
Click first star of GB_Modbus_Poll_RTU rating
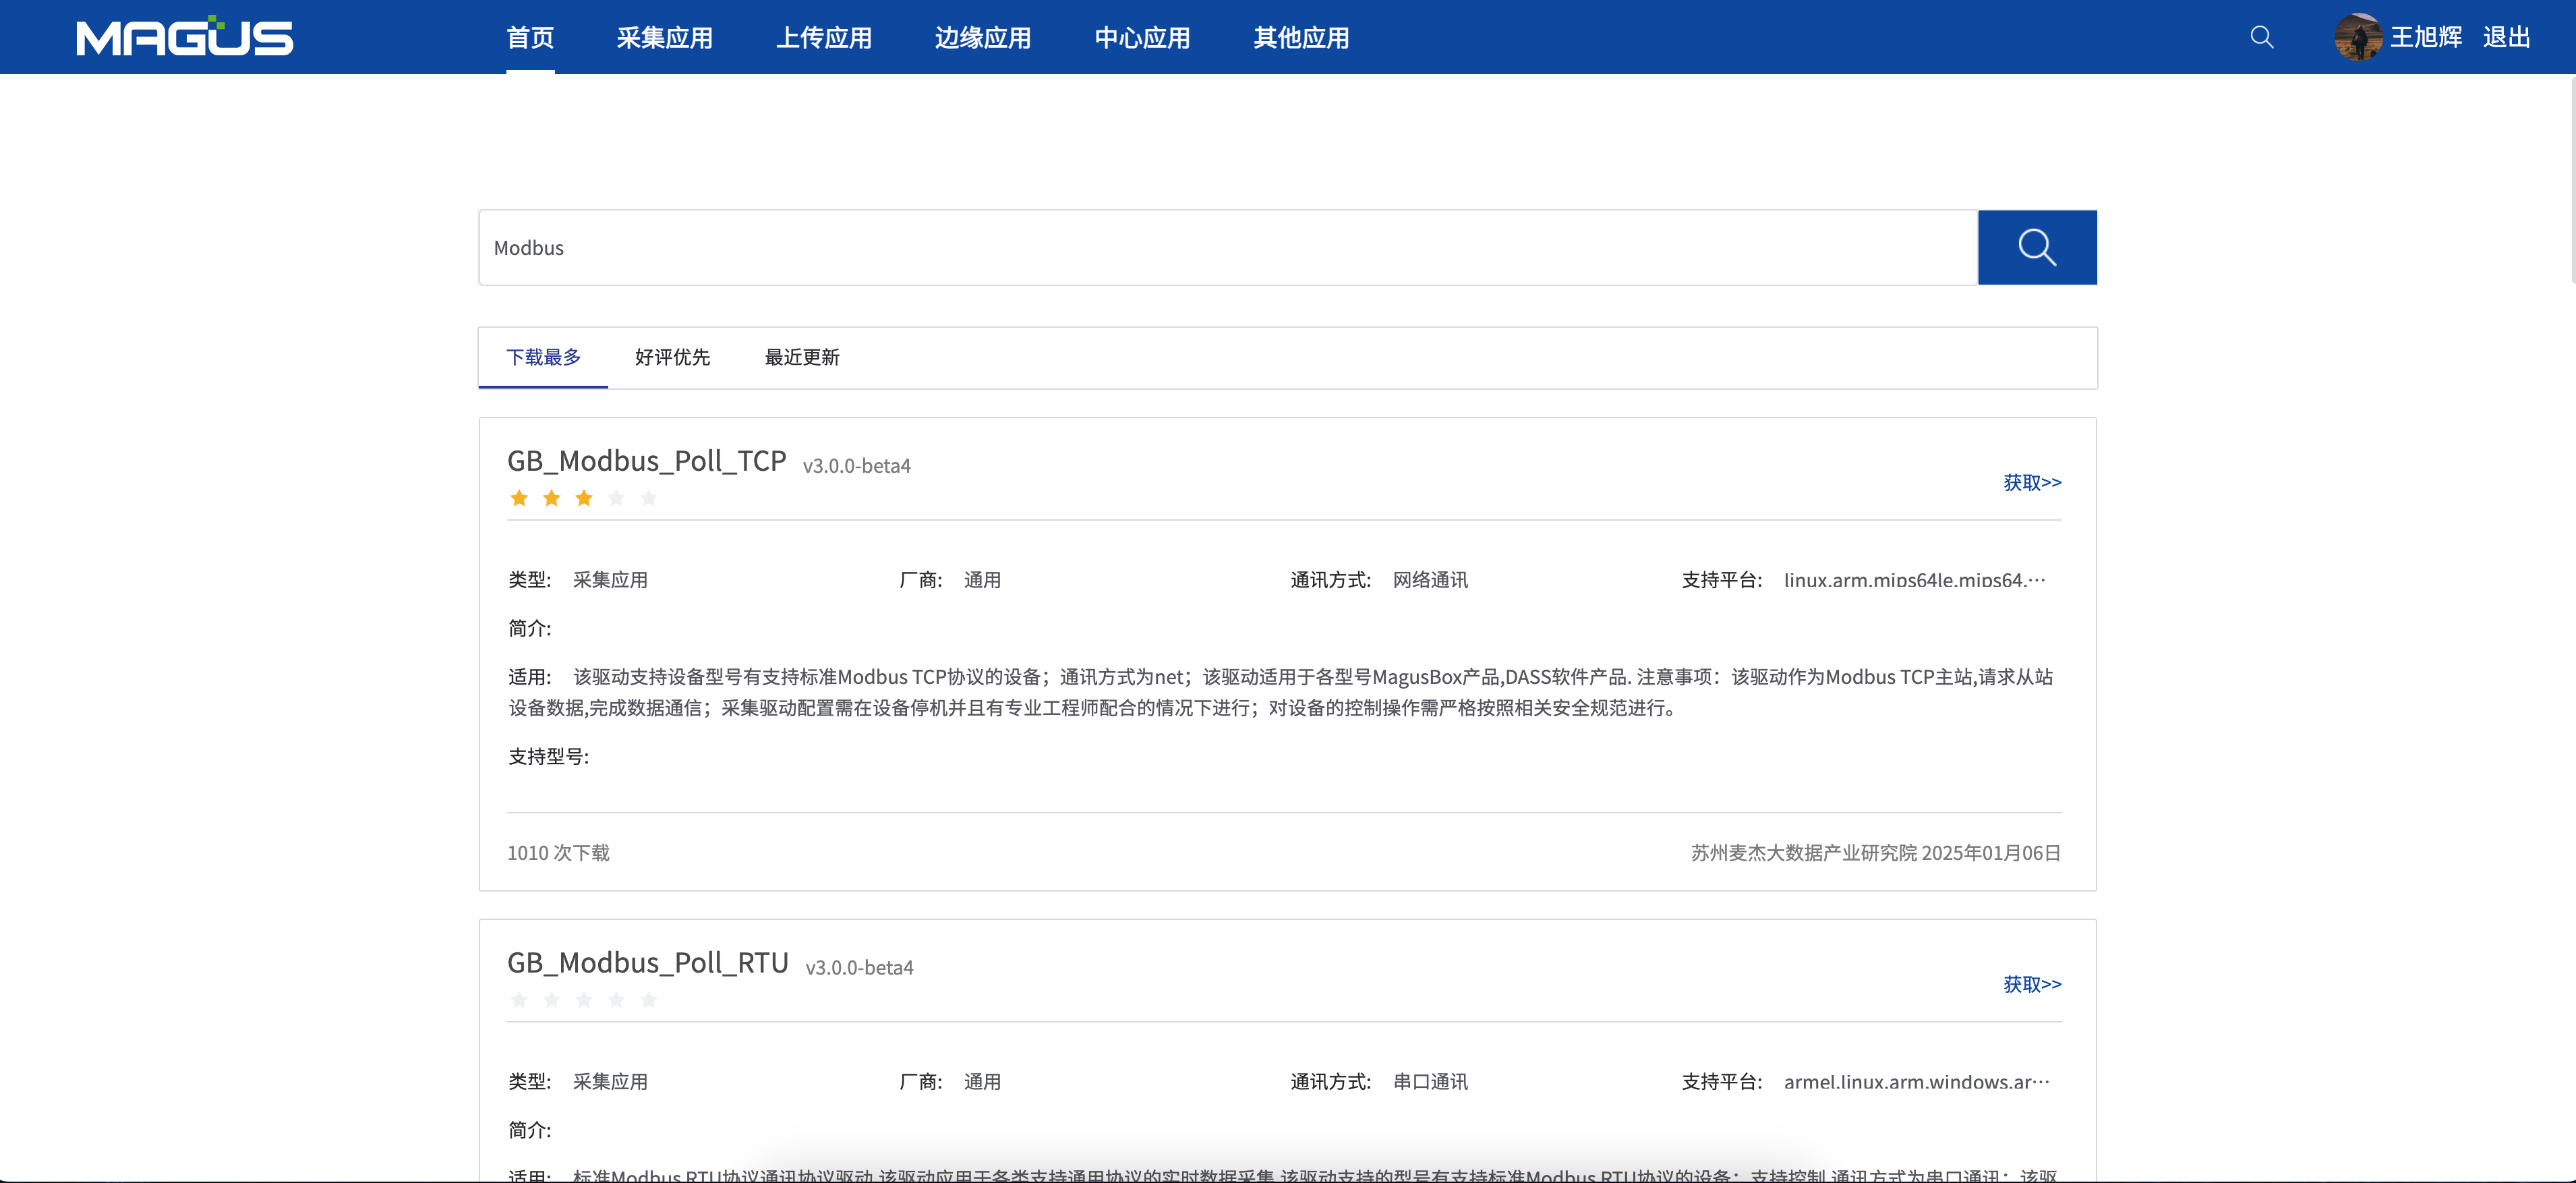519,1000
